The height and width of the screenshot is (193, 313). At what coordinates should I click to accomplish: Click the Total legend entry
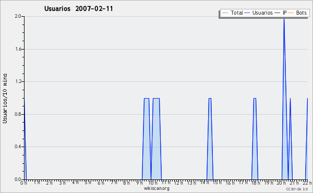(232, 13)
